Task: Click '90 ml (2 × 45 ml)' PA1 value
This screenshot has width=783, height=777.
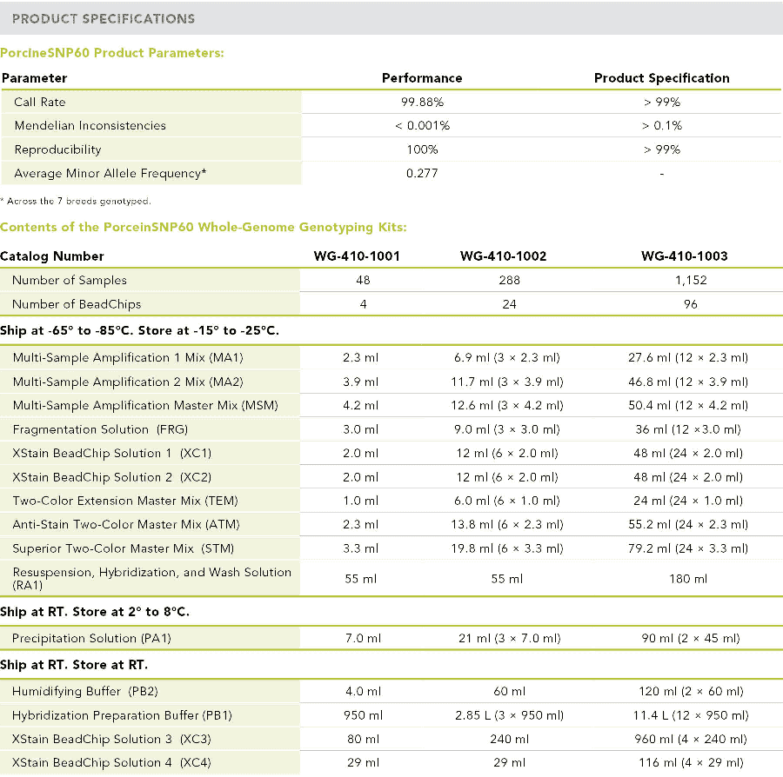Action: pos(691,638)
